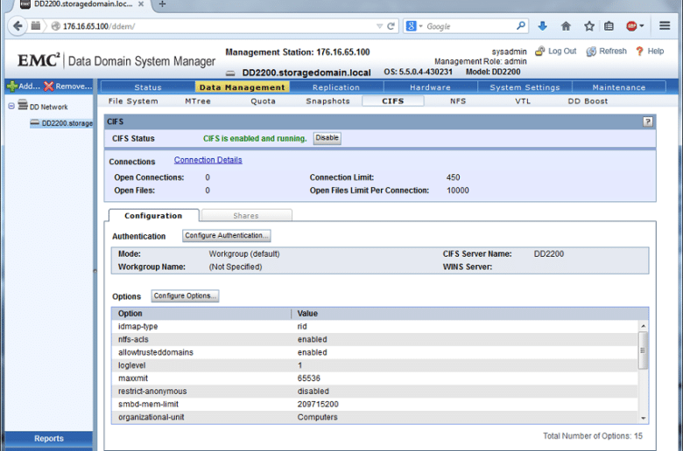Image resolution: width=683 pixels, height=451 pixels.
Task: Close the DD2200 browser tab
Action: click(141, 3)
